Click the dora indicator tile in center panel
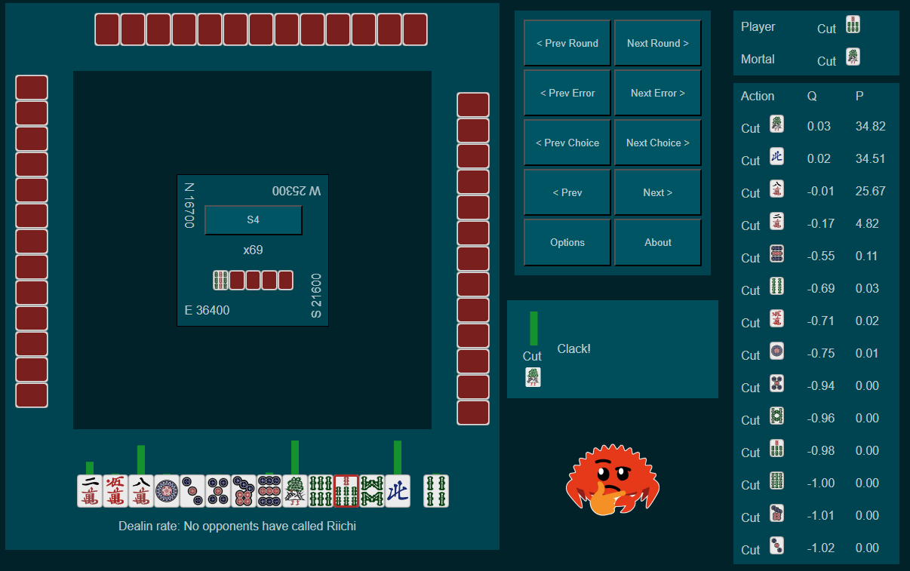Image resolution: width=910 pixels, height=571 pixels. [x=220, y=281]
